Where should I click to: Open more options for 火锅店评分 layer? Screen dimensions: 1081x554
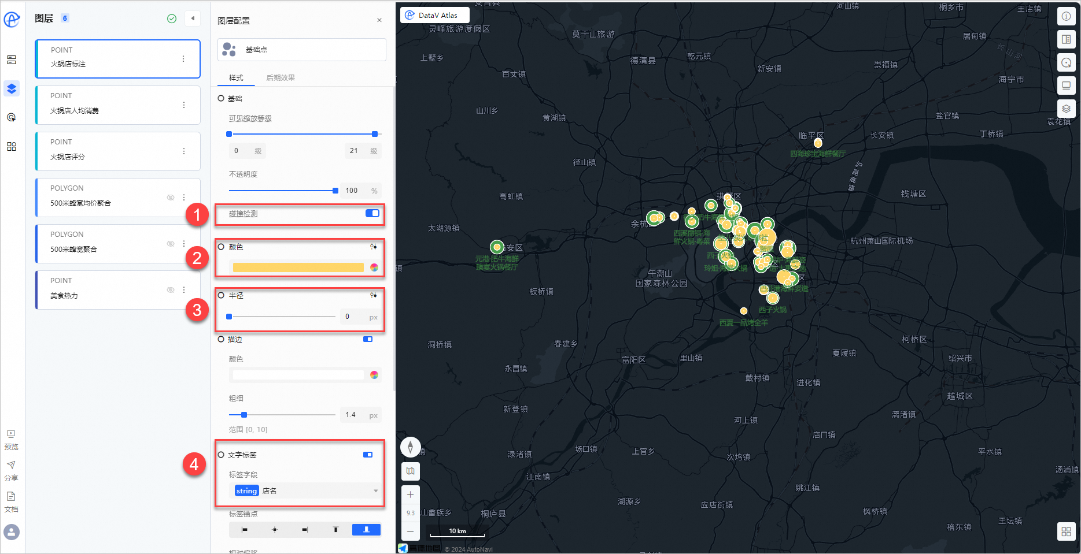[184, 151]
